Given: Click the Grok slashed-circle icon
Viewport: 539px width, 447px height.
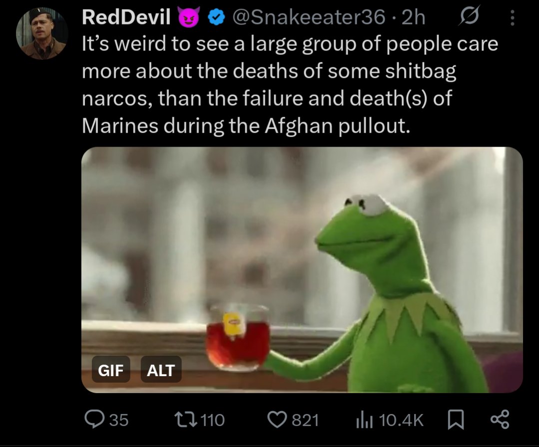Looking at the screenshot, I should (468, 16).
